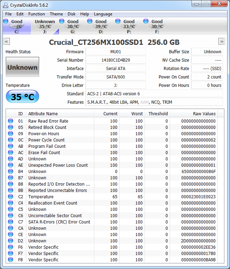Click status orb for the Temperature attribute

pos(11,197)
